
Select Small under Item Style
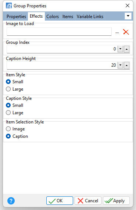(15, 82)
